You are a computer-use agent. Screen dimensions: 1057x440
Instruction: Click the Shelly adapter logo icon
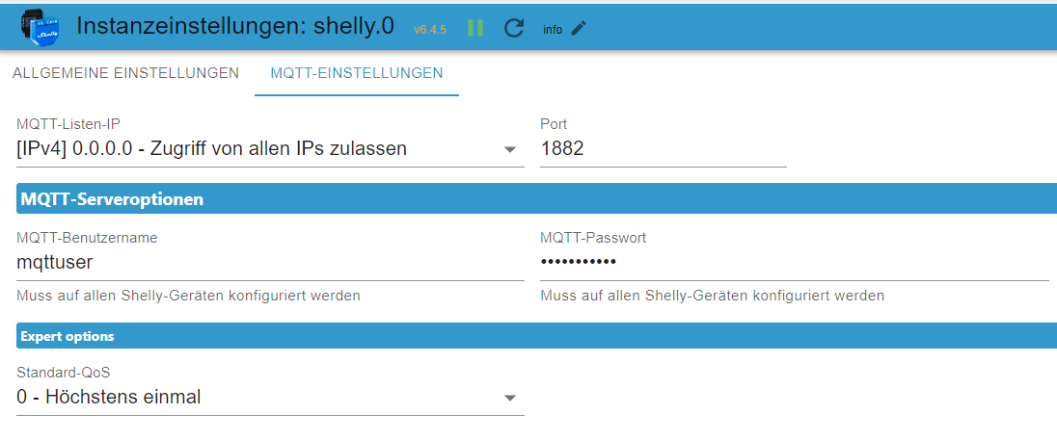pos(40,25)
